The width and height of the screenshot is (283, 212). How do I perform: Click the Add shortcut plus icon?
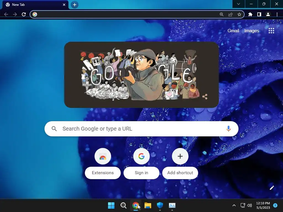click(x=180, y=156)
